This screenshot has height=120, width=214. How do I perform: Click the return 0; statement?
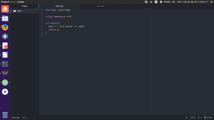pos(54,30)
